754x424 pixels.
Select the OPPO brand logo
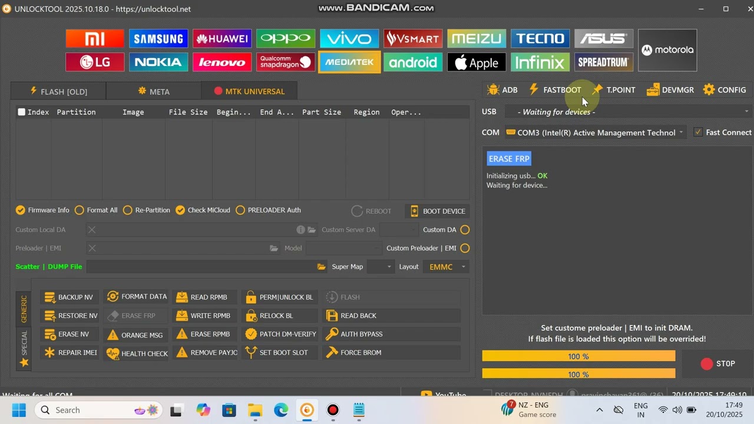click(x=286, y=39)
